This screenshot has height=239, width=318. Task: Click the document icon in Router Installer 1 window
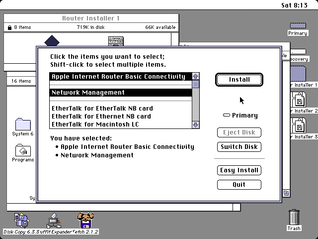(x=116, y=41)
